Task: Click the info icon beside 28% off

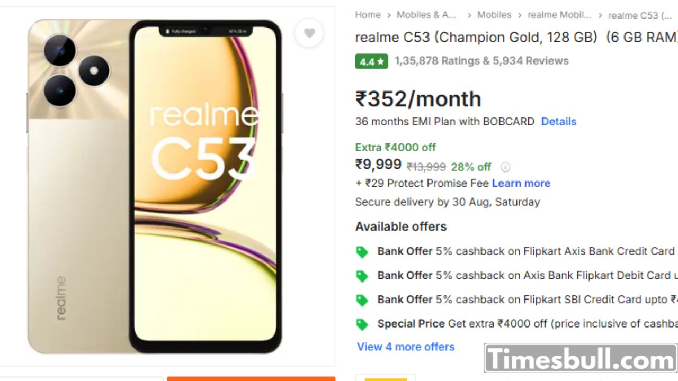Action: click(x=505, y=167)
